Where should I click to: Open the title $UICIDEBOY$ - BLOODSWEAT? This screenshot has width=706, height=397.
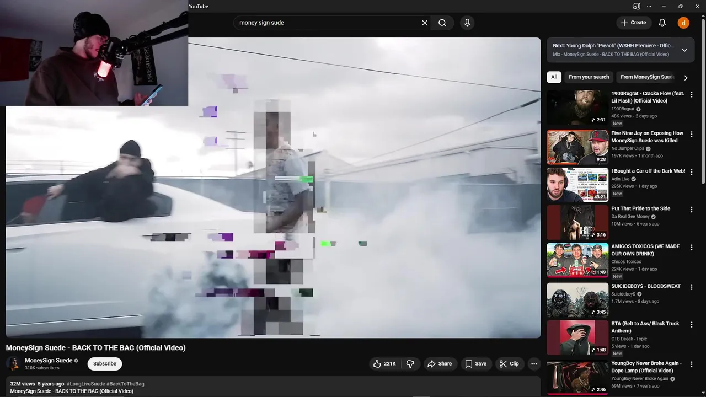[646, 286]
